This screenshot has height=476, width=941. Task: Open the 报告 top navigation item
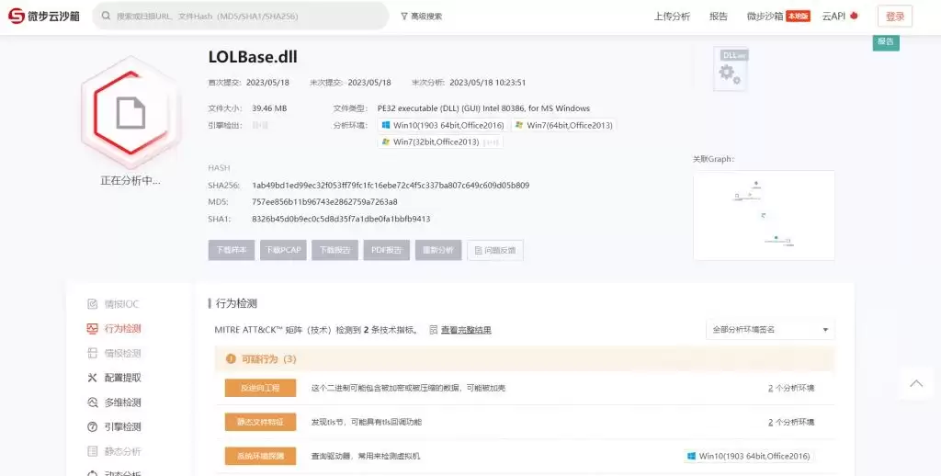click(719, 17)
